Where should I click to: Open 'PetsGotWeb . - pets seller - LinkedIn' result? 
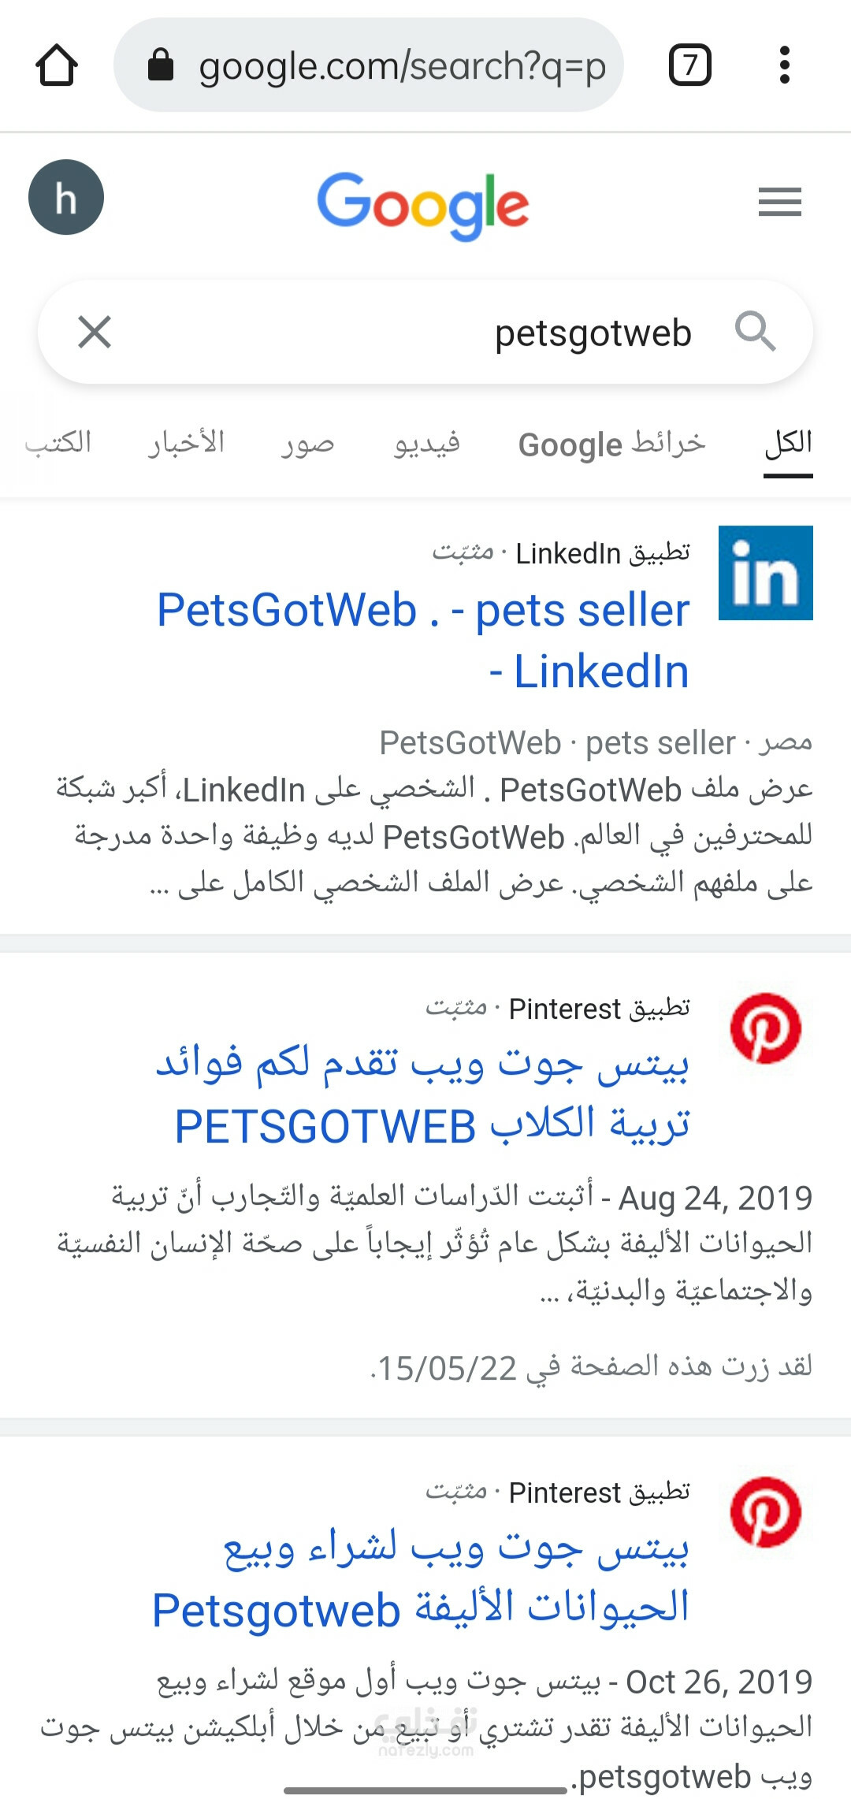click(x=423, y=641)
